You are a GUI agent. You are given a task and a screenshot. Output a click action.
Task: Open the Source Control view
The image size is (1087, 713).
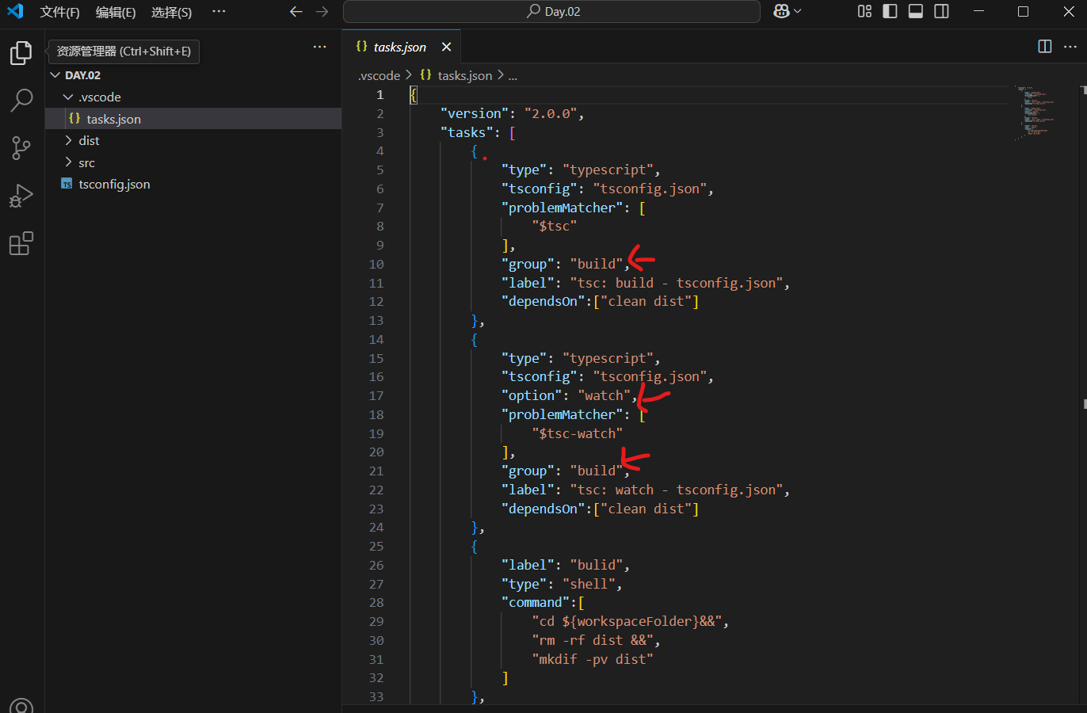pyautogui.click(x=21, y=148)
